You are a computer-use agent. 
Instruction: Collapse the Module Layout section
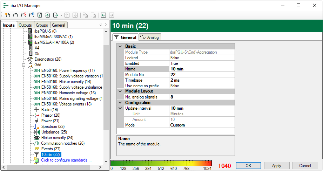(x=120, y=91)
